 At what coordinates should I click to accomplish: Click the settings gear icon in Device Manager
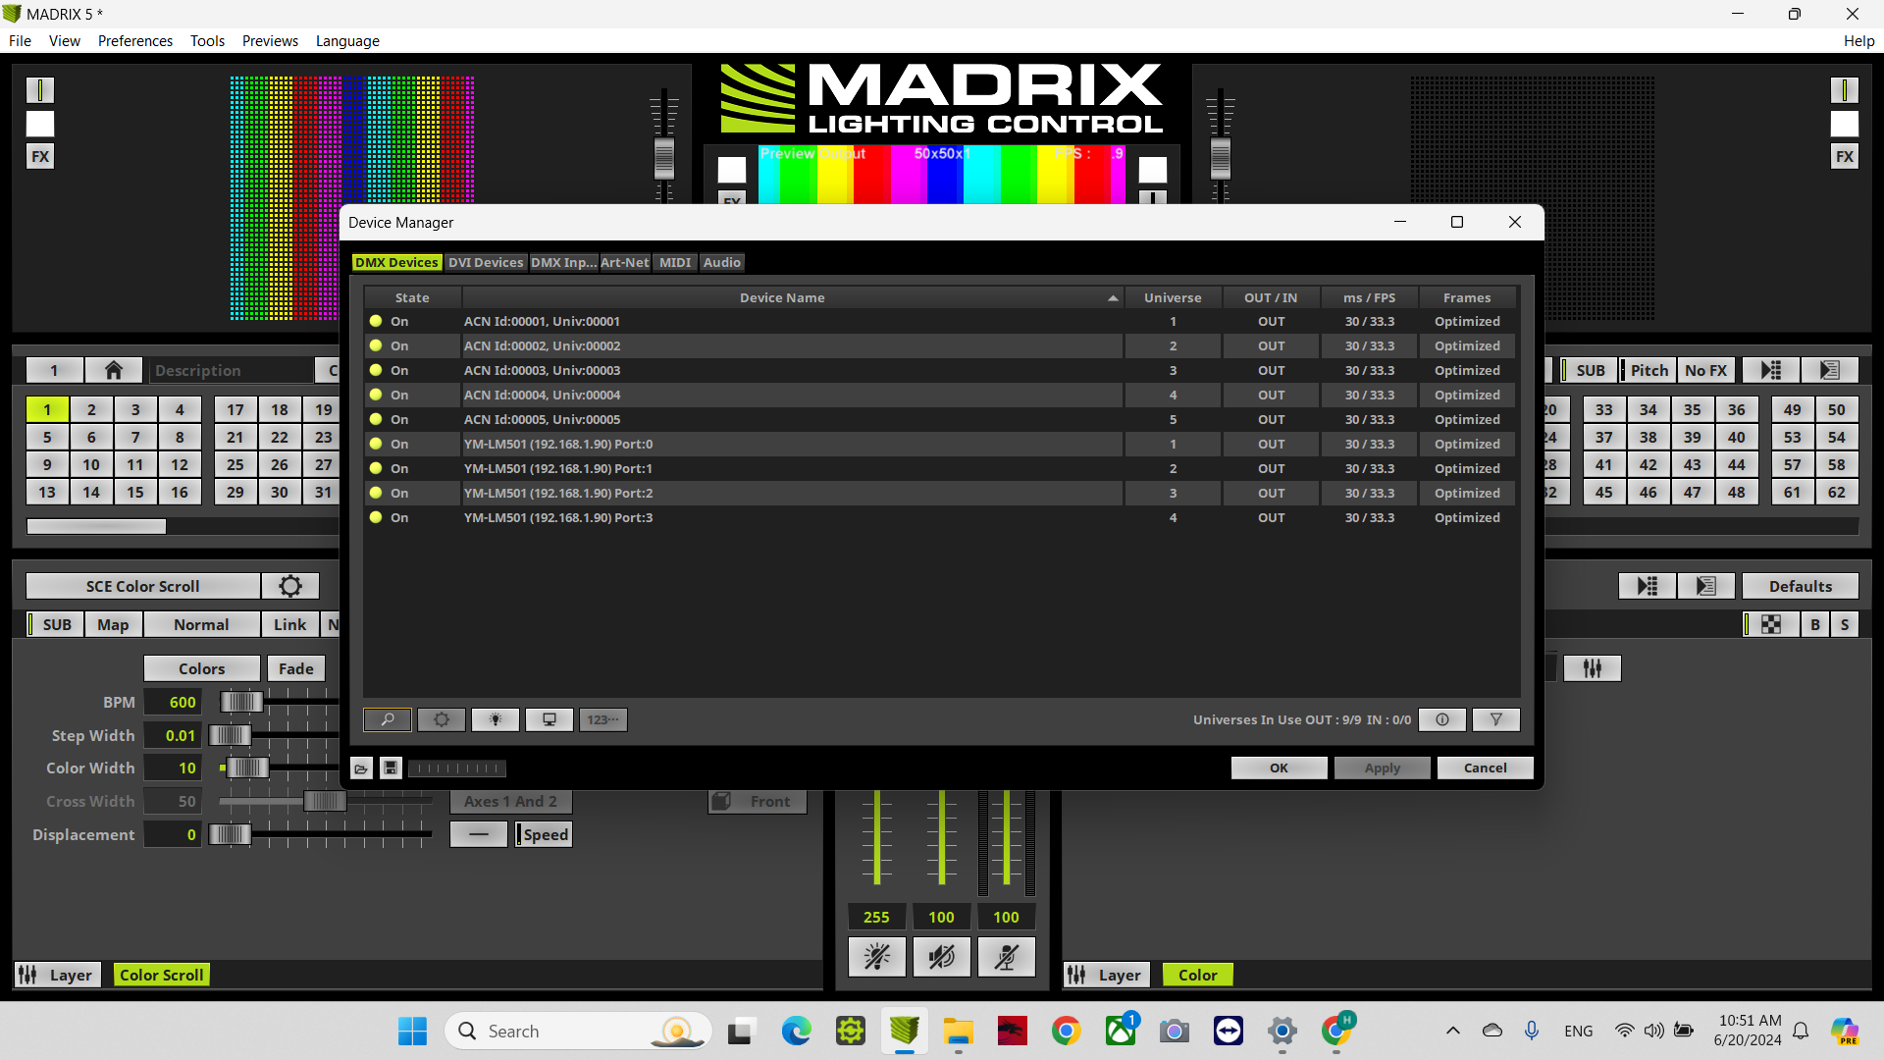point(440,719)
